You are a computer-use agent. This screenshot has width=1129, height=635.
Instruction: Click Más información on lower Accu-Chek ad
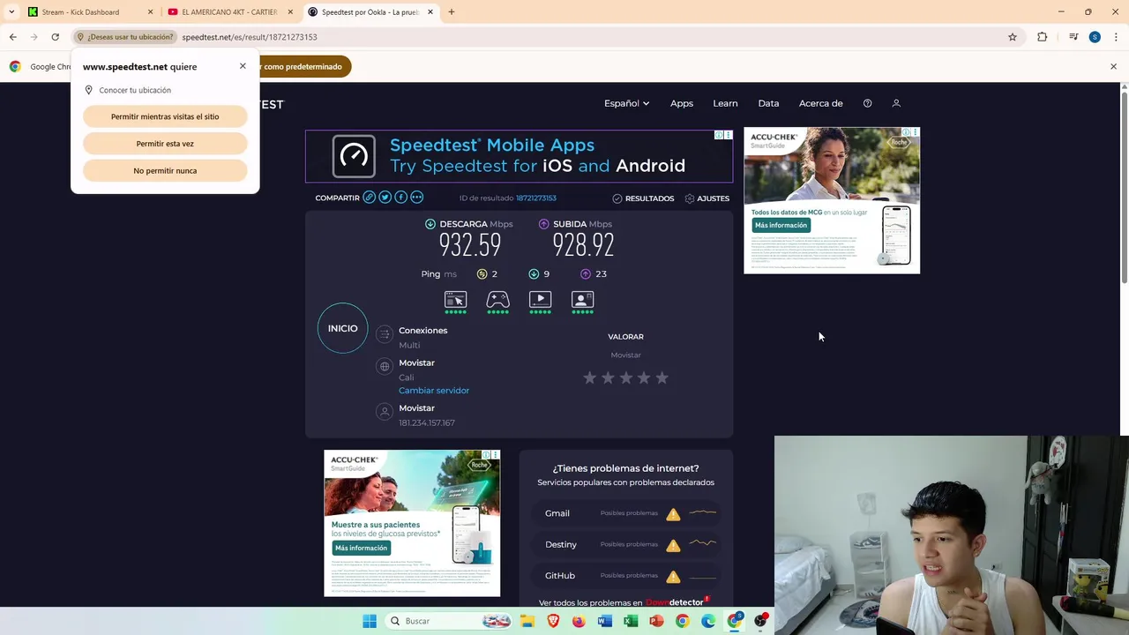(x=361, y=548)
